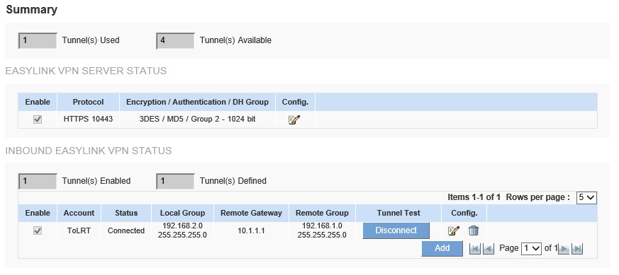Delete the ToLRT tunnel entry
This screenshot has height=275, width=619.
(474, 230)
